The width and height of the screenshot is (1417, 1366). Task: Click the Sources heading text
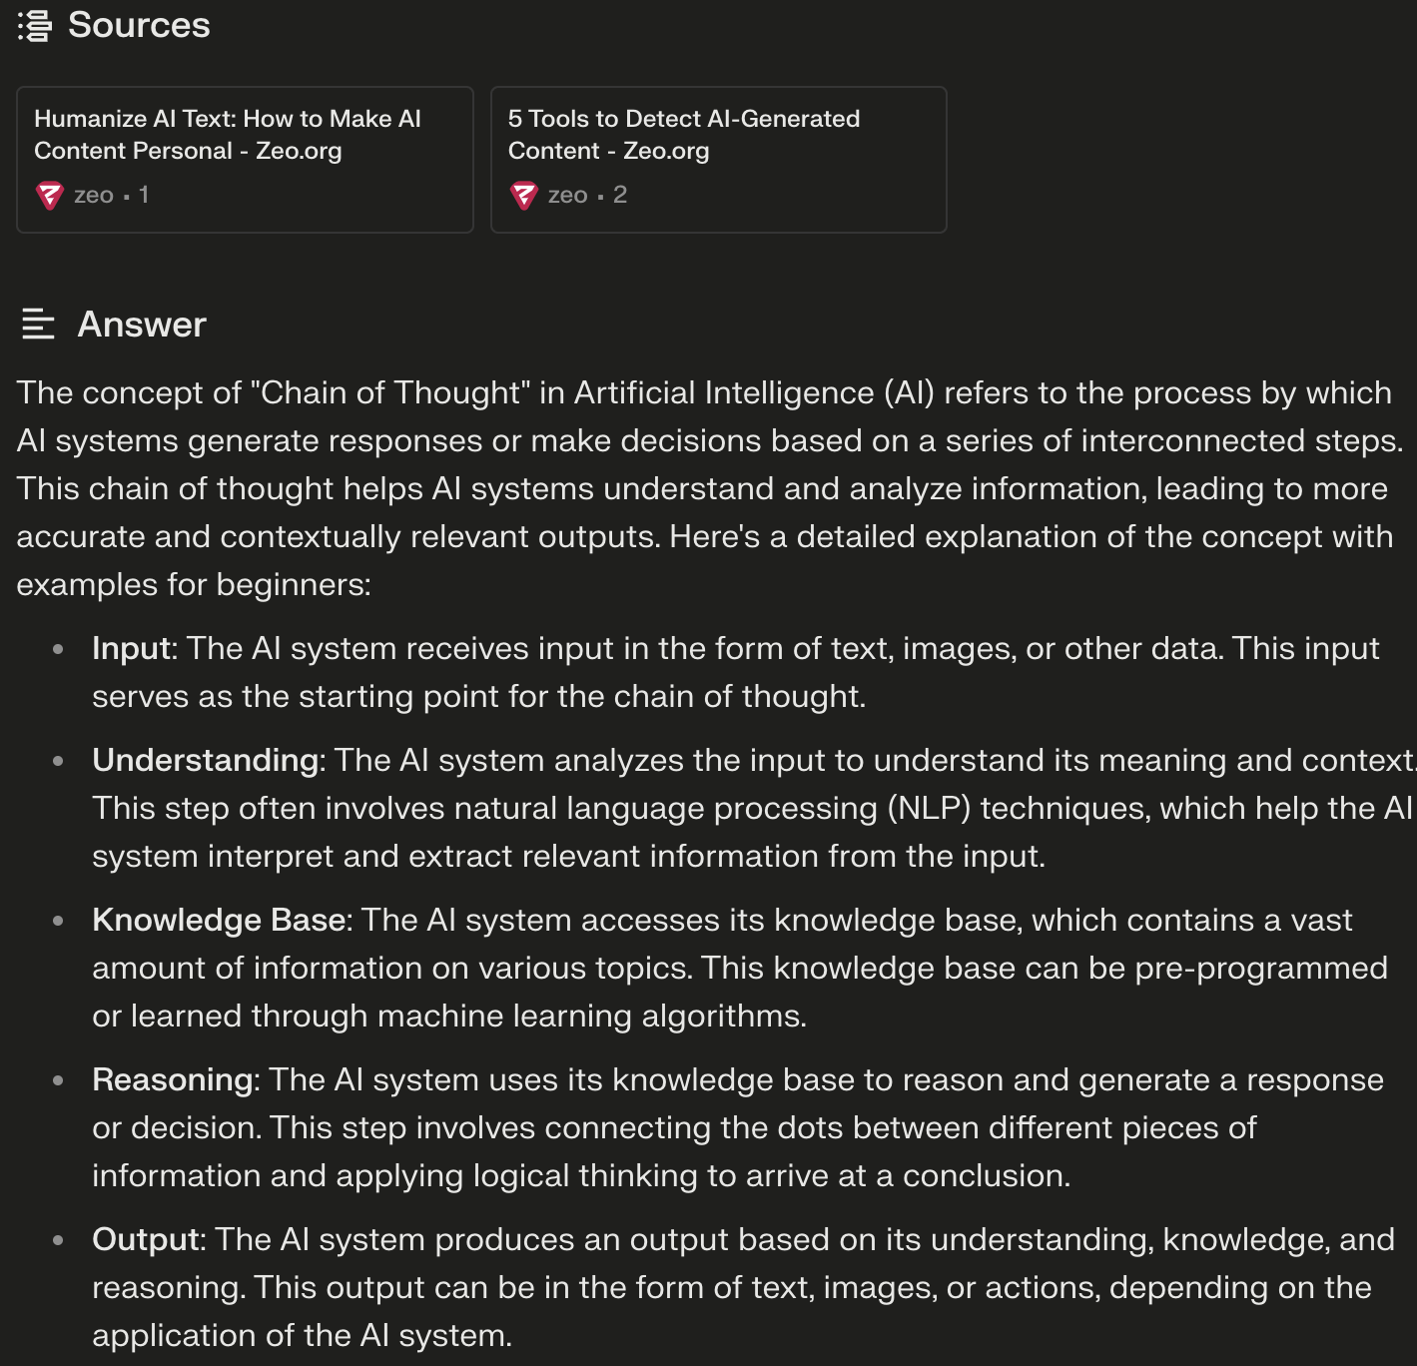click(139, 25)
